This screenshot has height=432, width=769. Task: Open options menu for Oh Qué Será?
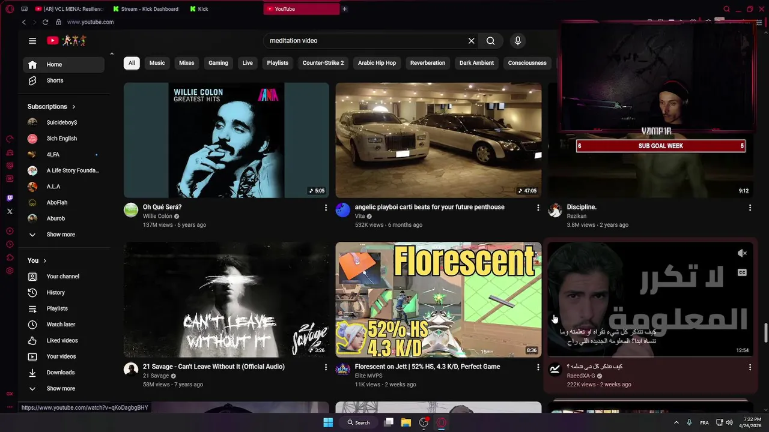tap(326, 208)
